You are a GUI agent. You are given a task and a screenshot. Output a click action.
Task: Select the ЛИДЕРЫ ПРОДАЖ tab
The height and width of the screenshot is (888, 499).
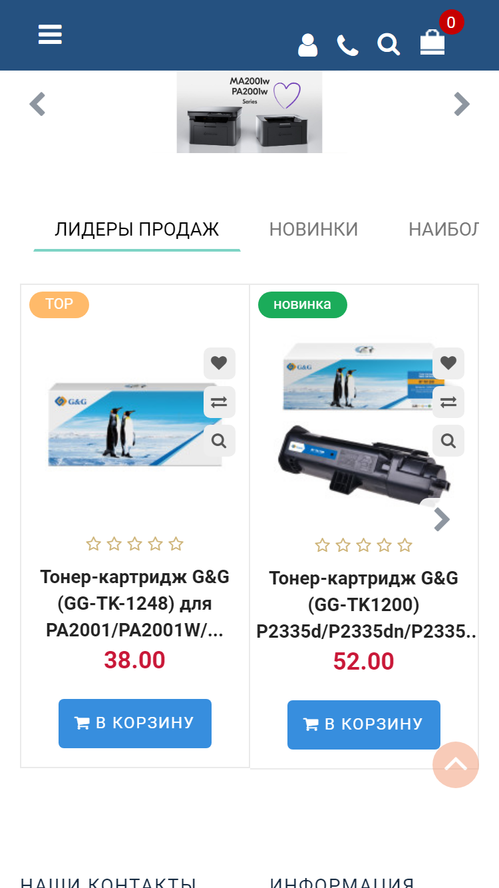click(137, 230)
